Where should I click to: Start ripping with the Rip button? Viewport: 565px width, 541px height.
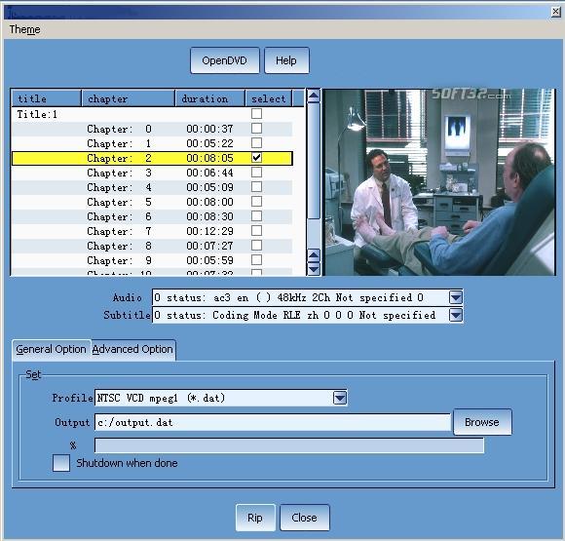255,518
